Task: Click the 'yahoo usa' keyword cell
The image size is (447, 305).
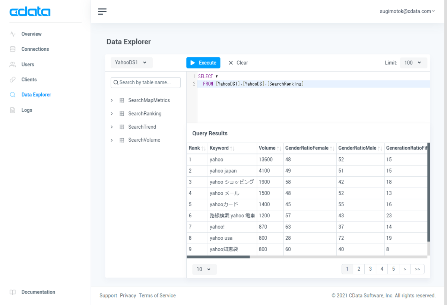Action: click(232, 238)
